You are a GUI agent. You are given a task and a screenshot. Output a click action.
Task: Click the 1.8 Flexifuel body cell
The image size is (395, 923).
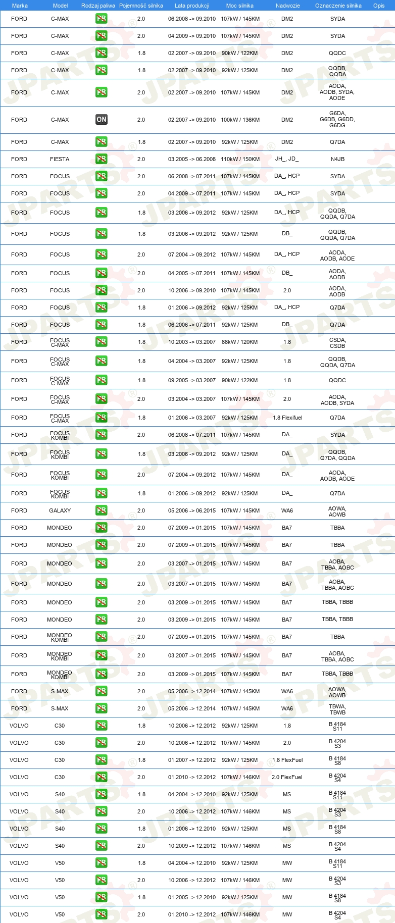[x=288, y=418]
